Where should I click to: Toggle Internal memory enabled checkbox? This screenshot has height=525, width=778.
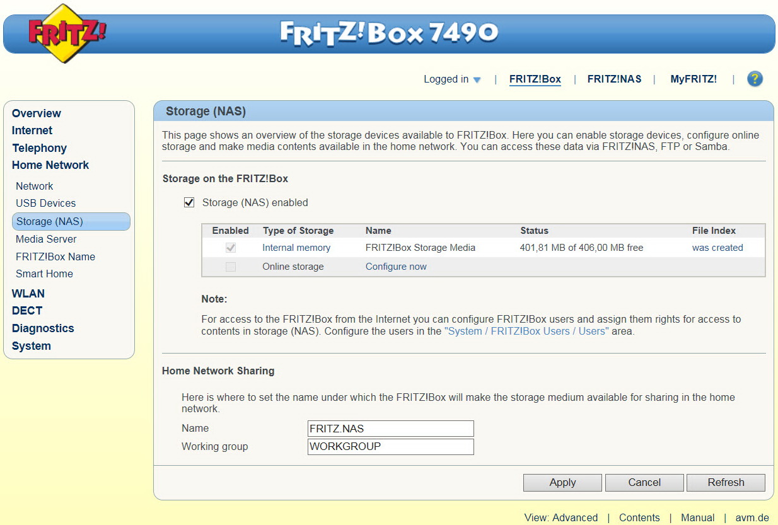231,248
